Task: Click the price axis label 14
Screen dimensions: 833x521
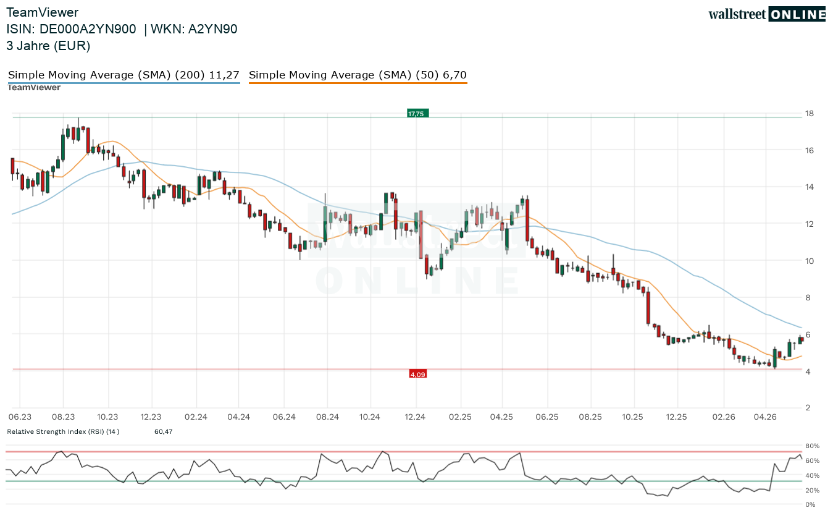Action: point(809,187)
